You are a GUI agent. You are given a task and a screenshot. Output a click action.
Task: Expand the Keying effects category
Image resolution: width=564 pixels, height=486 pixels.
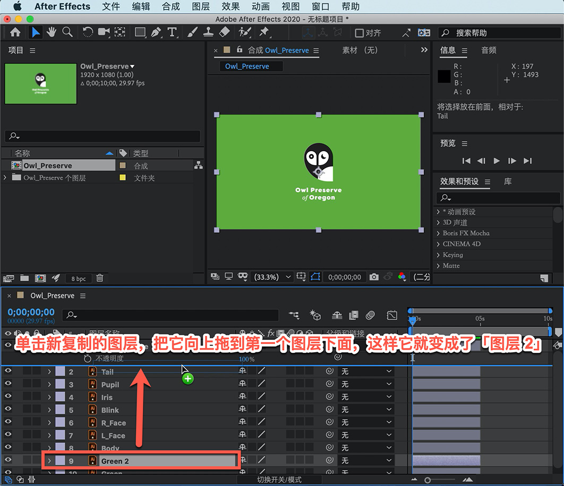[438, 255]
